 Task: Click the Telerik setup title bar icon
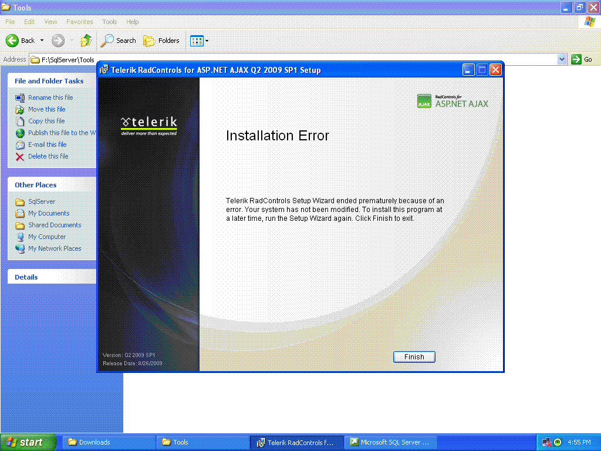[104, 70]
